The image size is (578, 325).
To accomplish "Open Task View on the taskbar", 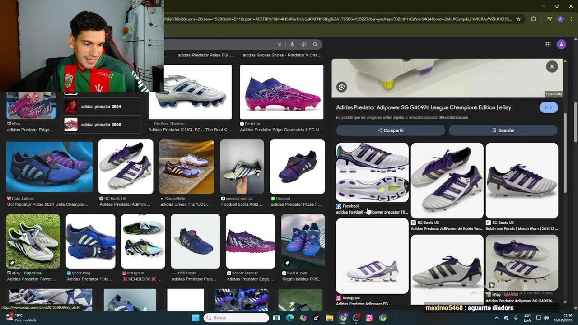I will pos(277,318).
